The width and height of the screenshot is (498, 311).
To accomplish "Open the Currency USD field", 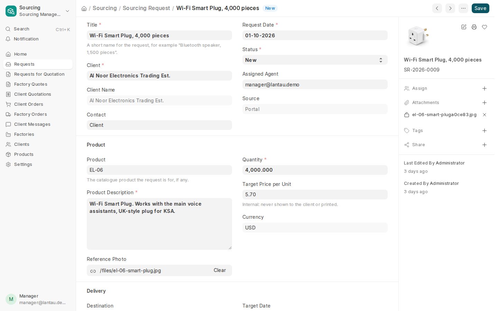I will tap(315, 228).
